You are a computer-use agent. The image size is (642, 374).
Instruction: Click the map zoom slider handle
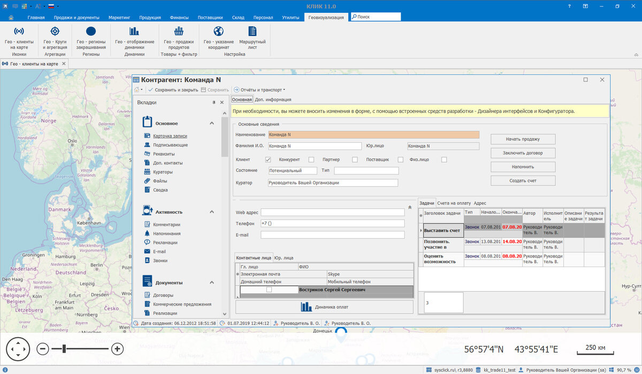click(64, 349)
